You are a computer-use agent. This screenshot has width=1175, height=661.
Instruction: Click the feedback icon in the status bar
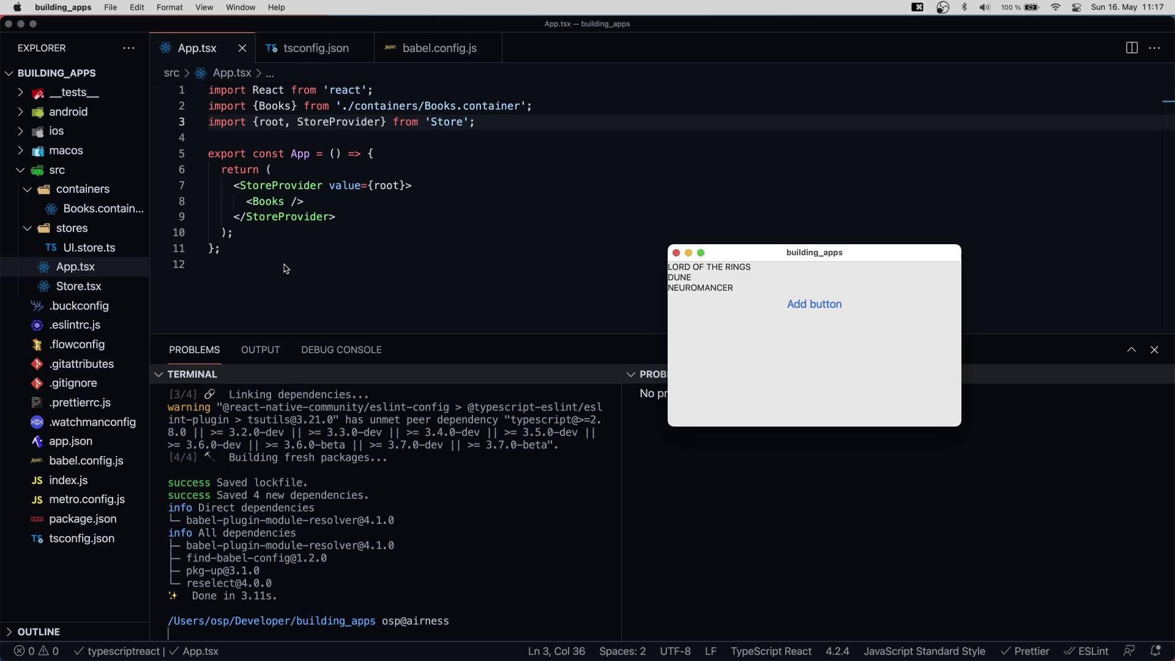[1129, 651]
